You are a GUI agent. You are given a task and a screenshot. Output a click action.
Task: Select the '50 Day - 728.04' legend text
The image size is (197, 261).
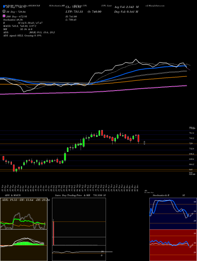point(16,11)
